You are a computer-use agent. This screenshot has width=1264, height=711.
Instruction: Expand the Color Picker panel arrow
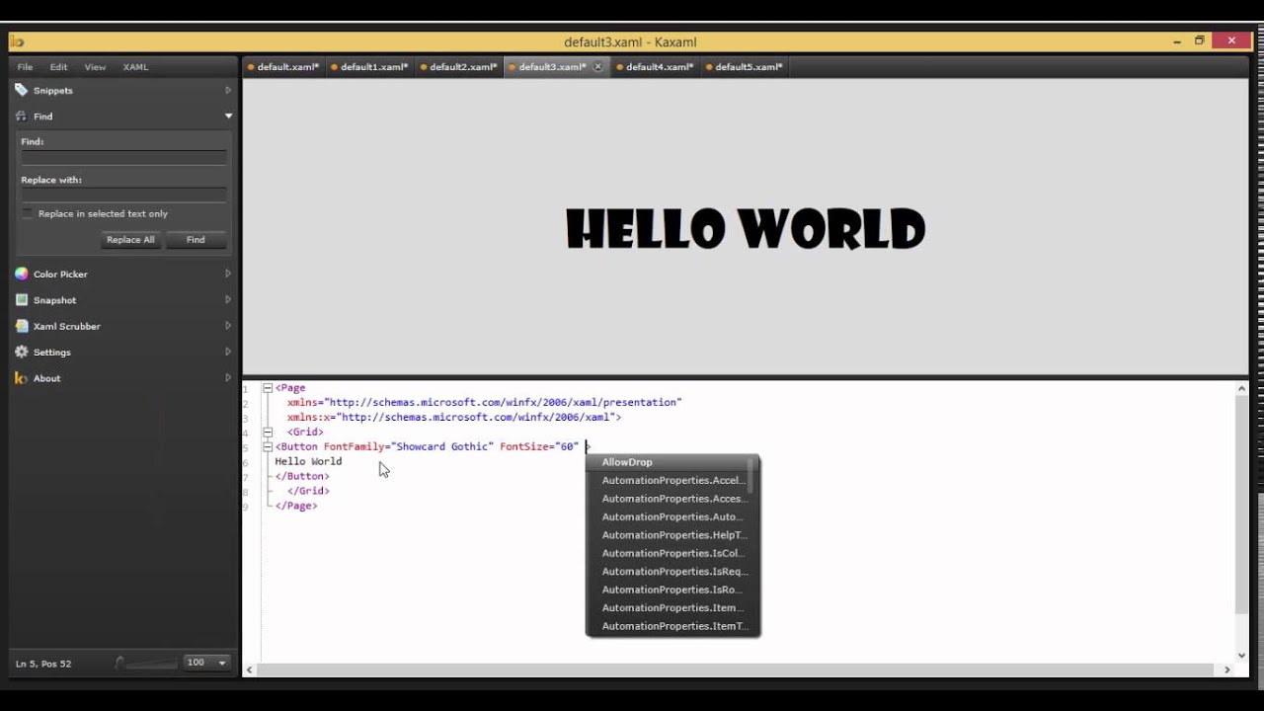point(228,274)
